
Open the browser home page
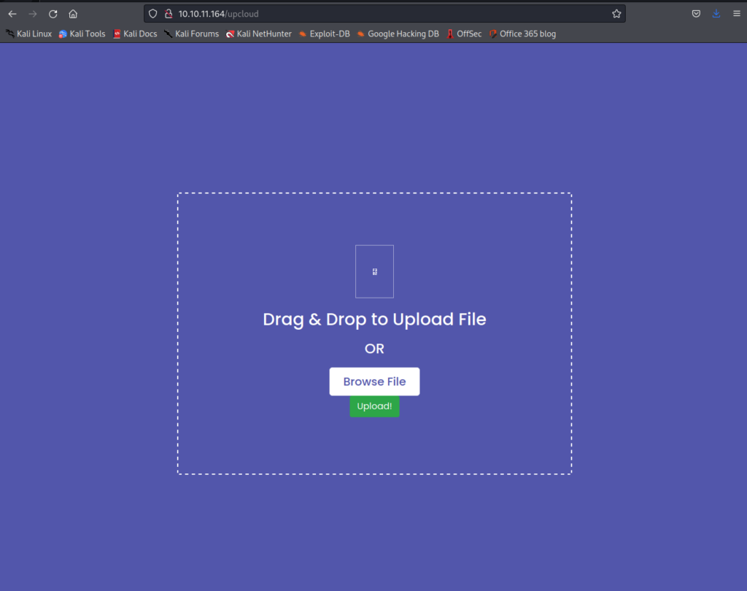[73, 14]
